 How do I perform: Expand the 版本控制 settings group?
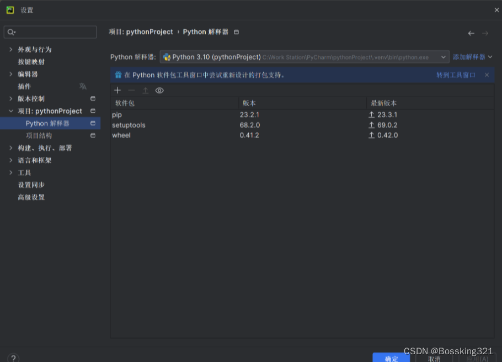11,99
